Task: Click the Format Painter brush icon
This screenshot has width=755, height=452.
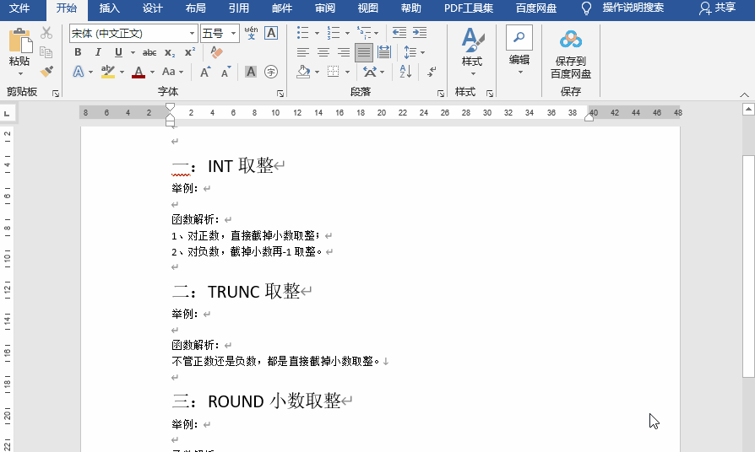Action: pos(46,72)
